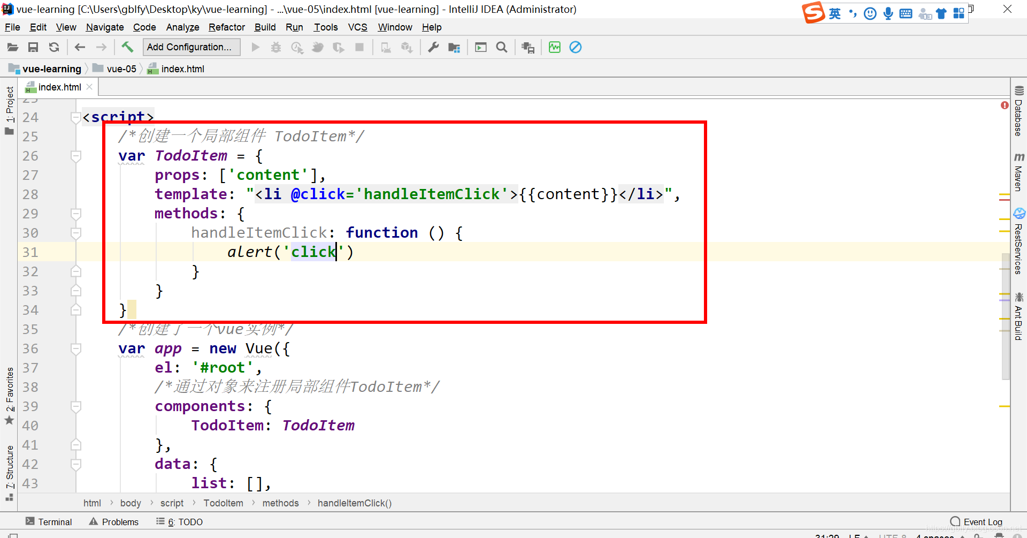Screen dimensions: 1027x538
Task: Toggle the Structure tool window
Action: 10,472
